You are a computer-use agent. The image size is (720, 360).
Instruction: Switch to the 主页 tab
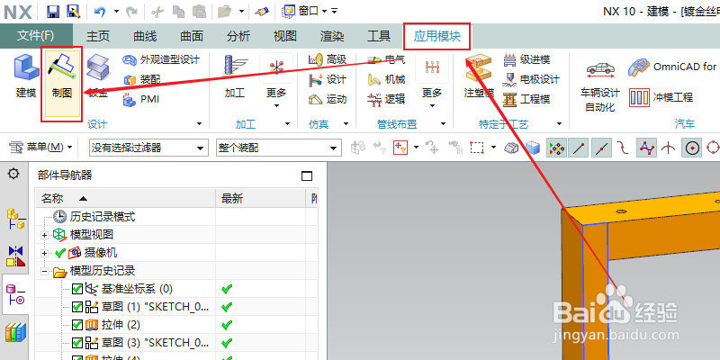pyautogui.click(x=98, y=36)
